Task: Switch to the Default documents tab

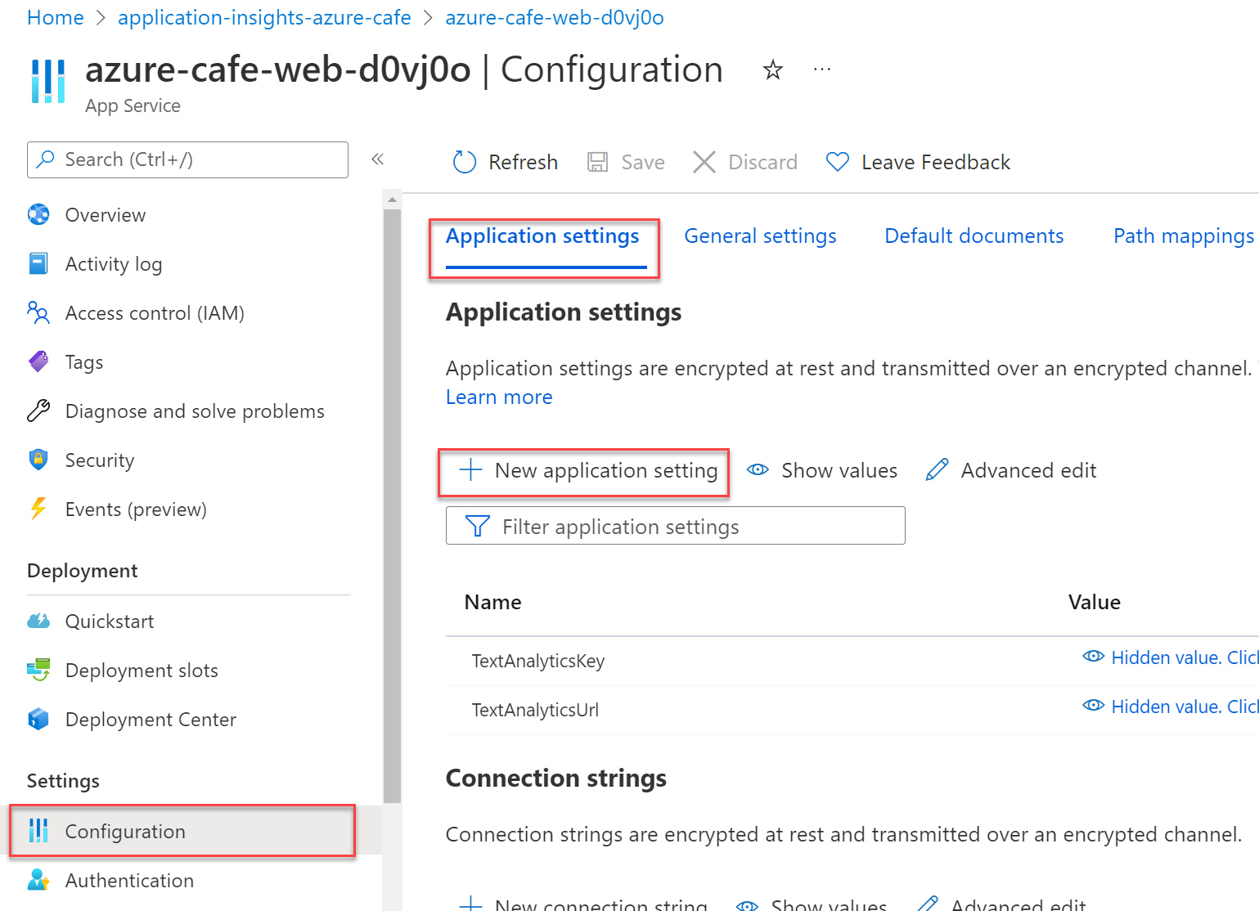Action: [x=973, y=236]
